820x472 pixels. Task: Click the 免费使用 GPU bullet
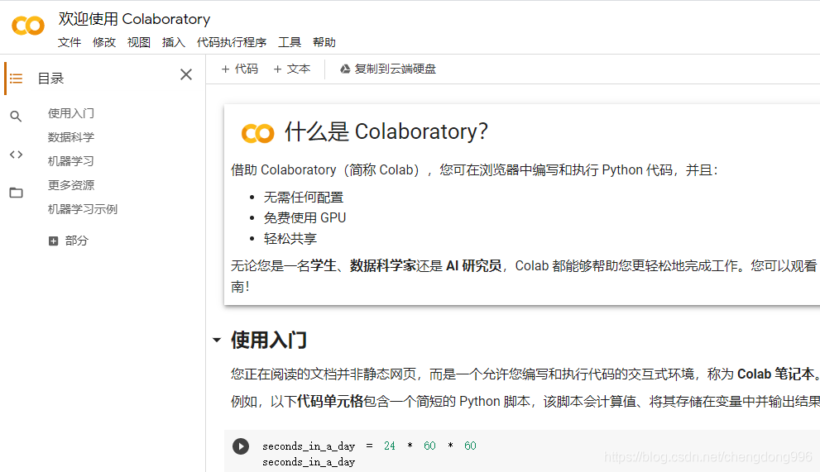(x=305, y=218)
